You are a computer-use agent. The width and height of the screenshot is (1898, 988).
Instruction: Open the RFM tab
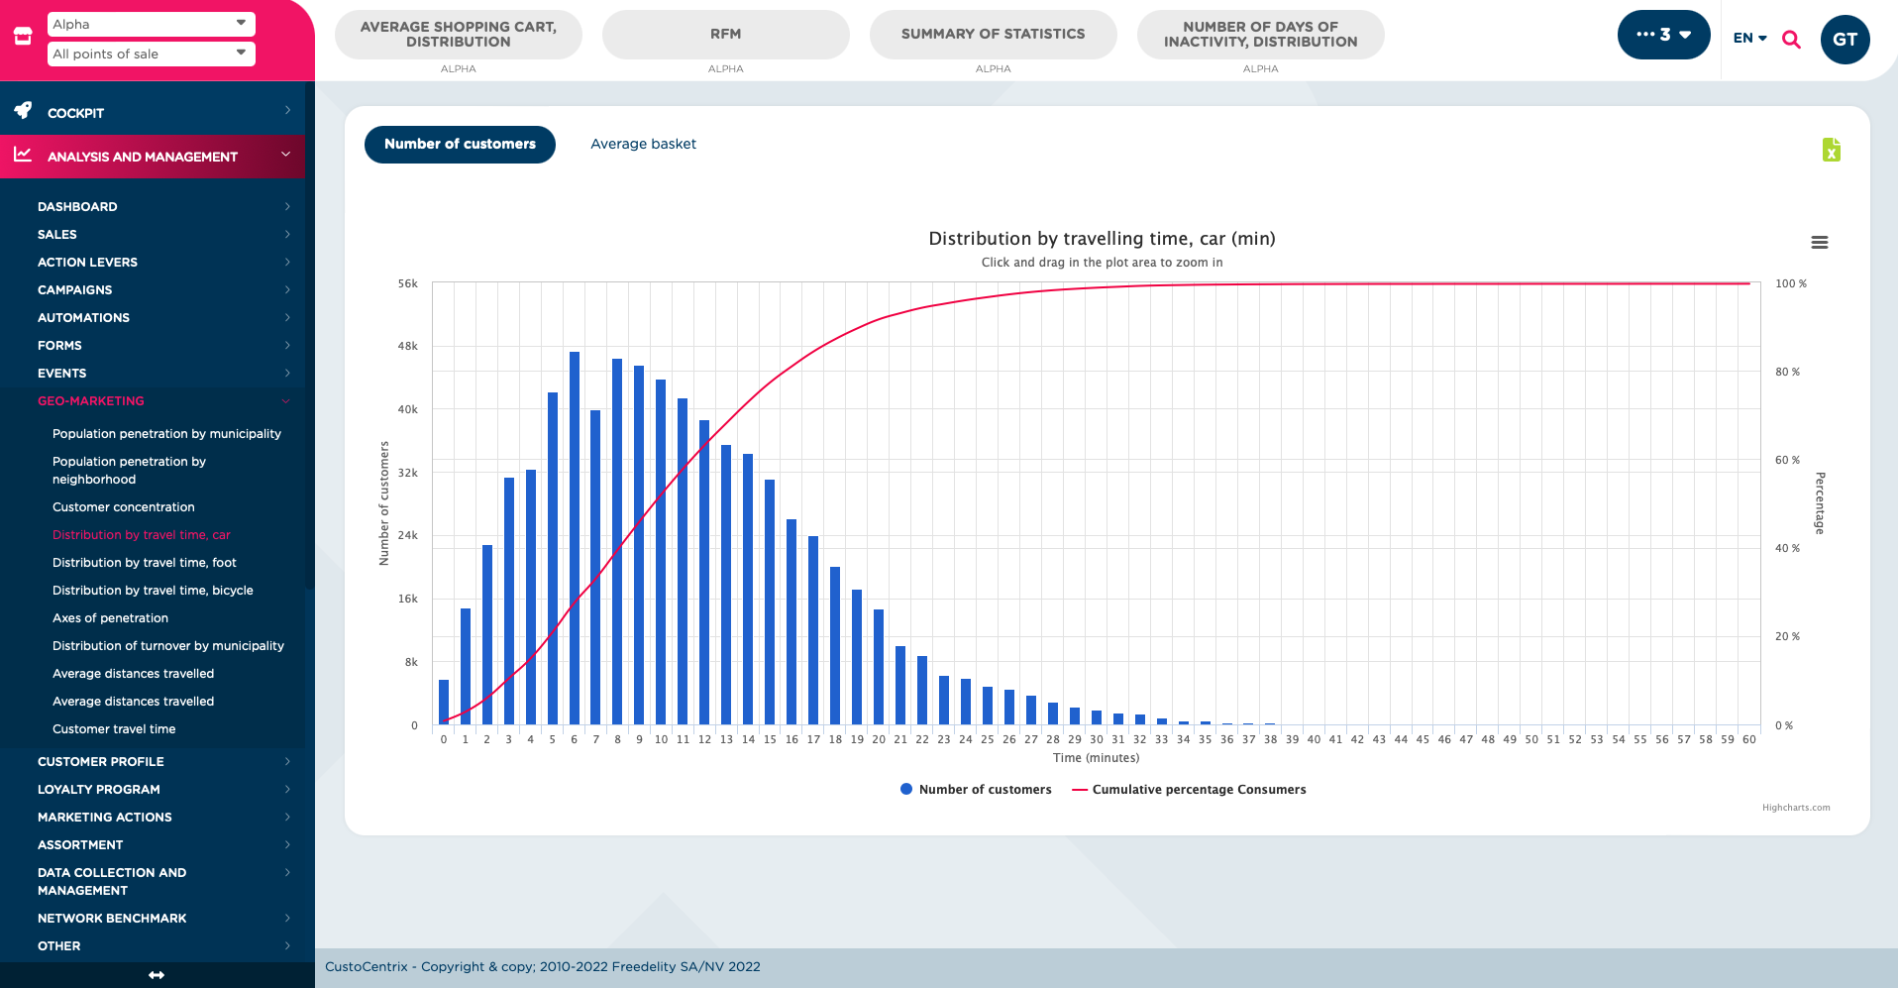pyautogui.click(x=726, y=35)
